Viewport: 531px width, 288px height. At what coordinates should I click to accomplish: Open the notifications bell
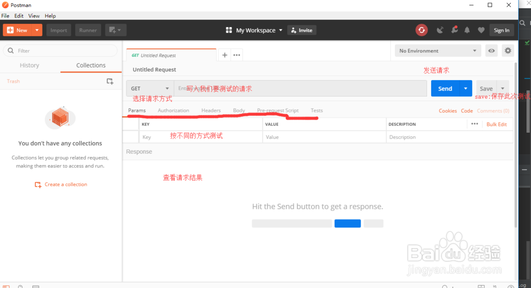[467, 30]
